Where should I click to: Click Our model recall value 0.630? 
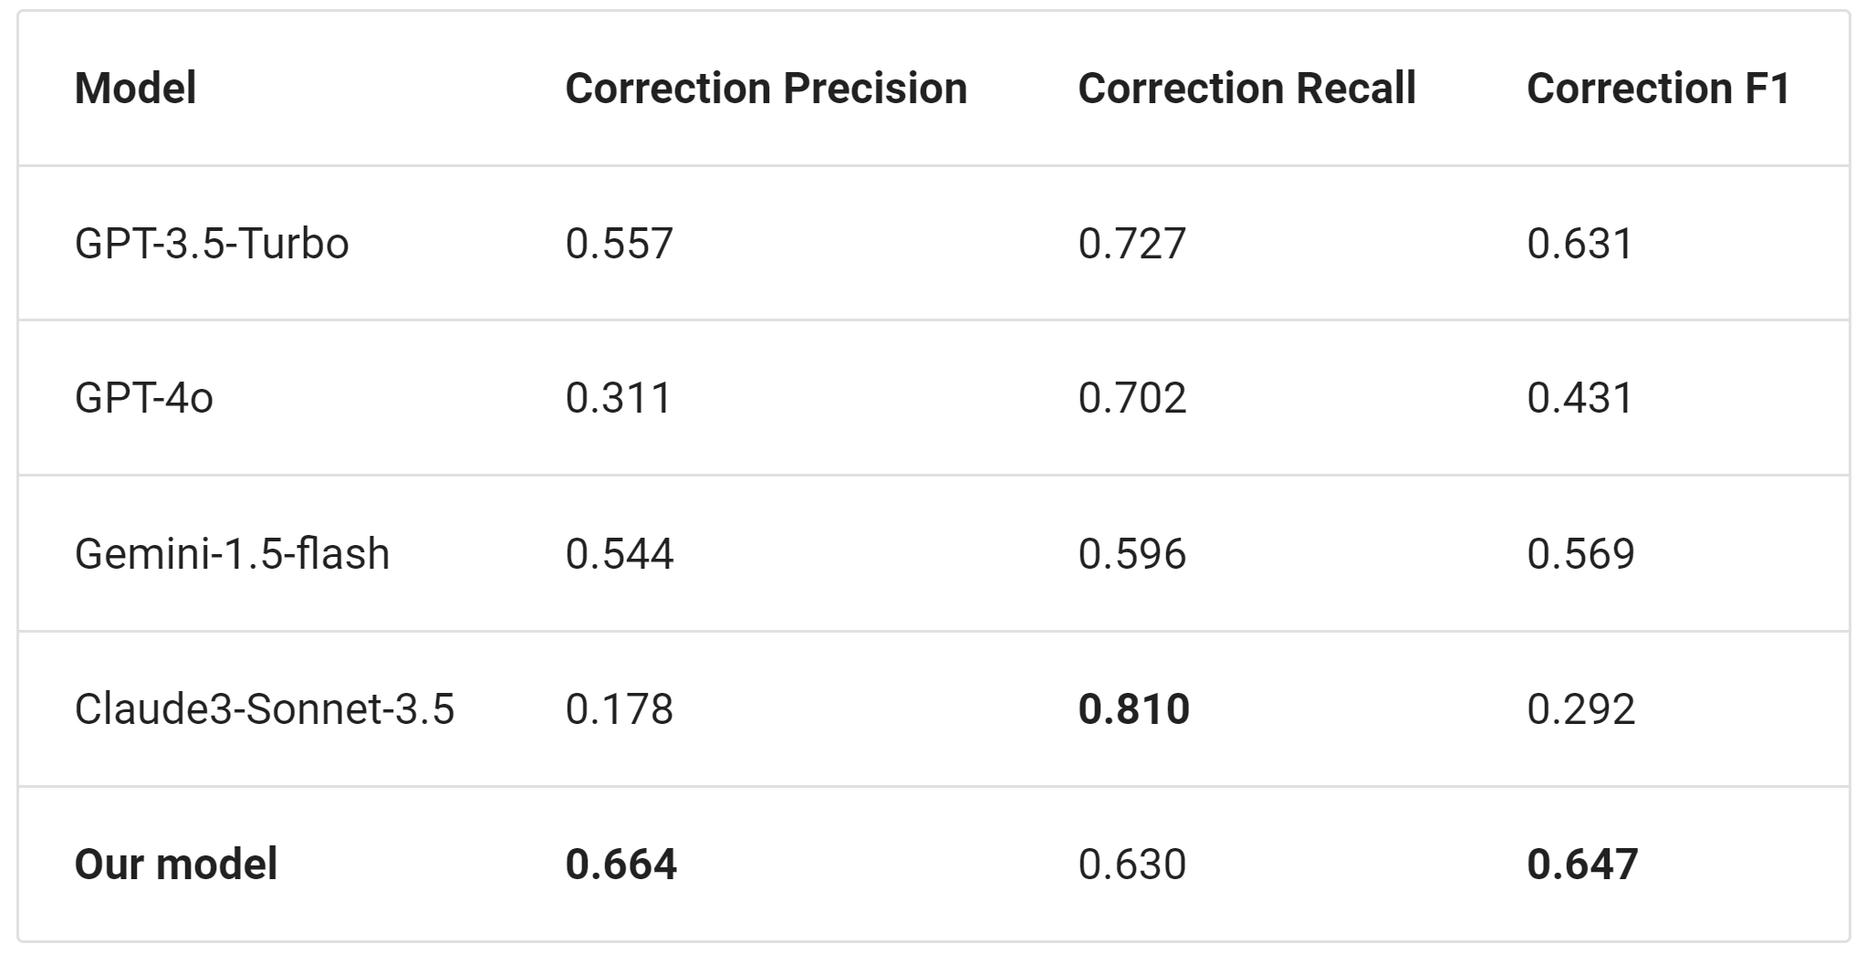(x=1131, y=865)
